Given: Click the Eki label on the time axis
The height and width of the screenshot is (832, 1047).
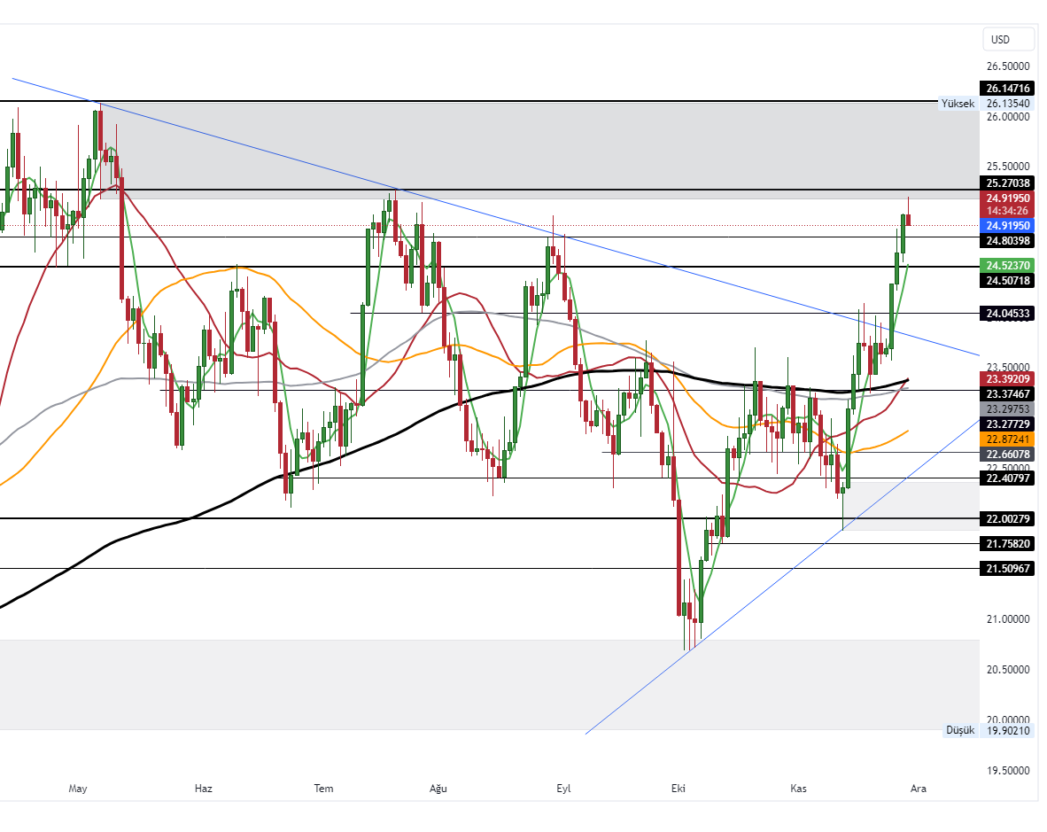Looking at the screenshot, I should (677, 788).
